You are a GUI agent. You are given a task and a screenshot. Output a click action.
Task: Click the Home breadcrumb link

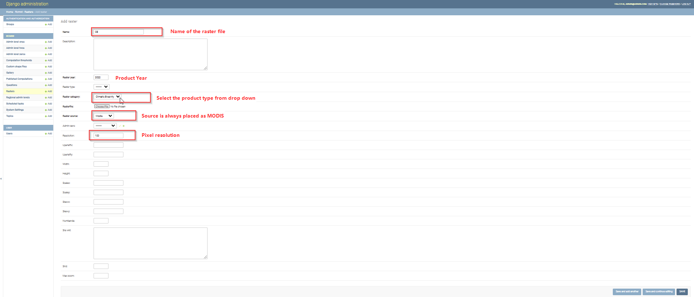(x=9, y=12)
